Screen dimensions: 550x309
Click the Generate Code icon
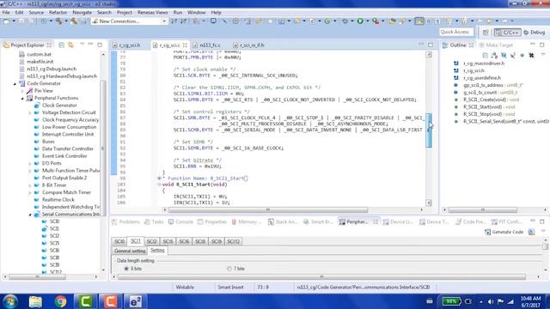(487, 232)
